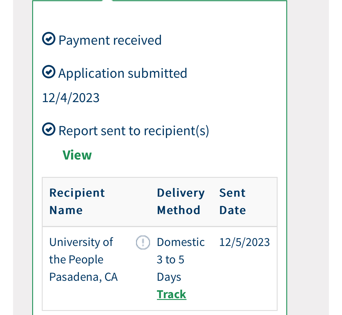Click the Application submitted checkmark icon
Screen dimensions: 342x315
[49, 72]
